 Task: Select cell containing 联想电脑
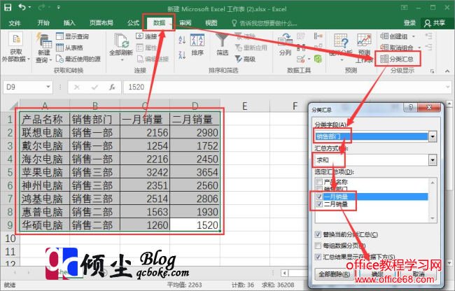tap(45, 132)
